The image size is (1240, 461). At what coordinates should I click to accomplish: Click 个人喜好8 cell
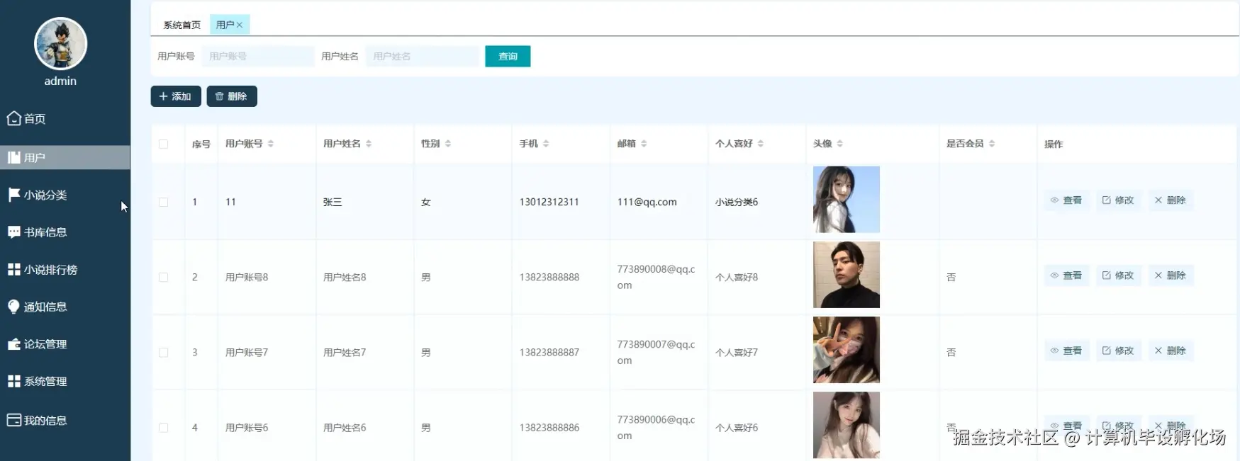pos(737,277)
